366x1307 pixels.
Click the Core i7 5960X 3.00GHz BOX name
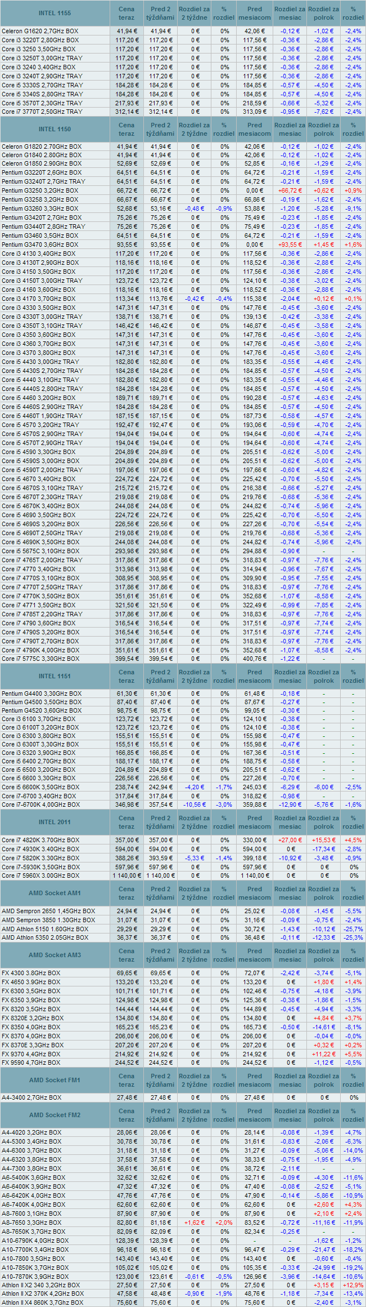[x=40, y=875]
